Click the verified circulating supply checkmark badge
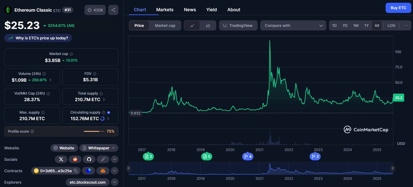The height and width of the screenshot is (187, 413). click(109, 113)
